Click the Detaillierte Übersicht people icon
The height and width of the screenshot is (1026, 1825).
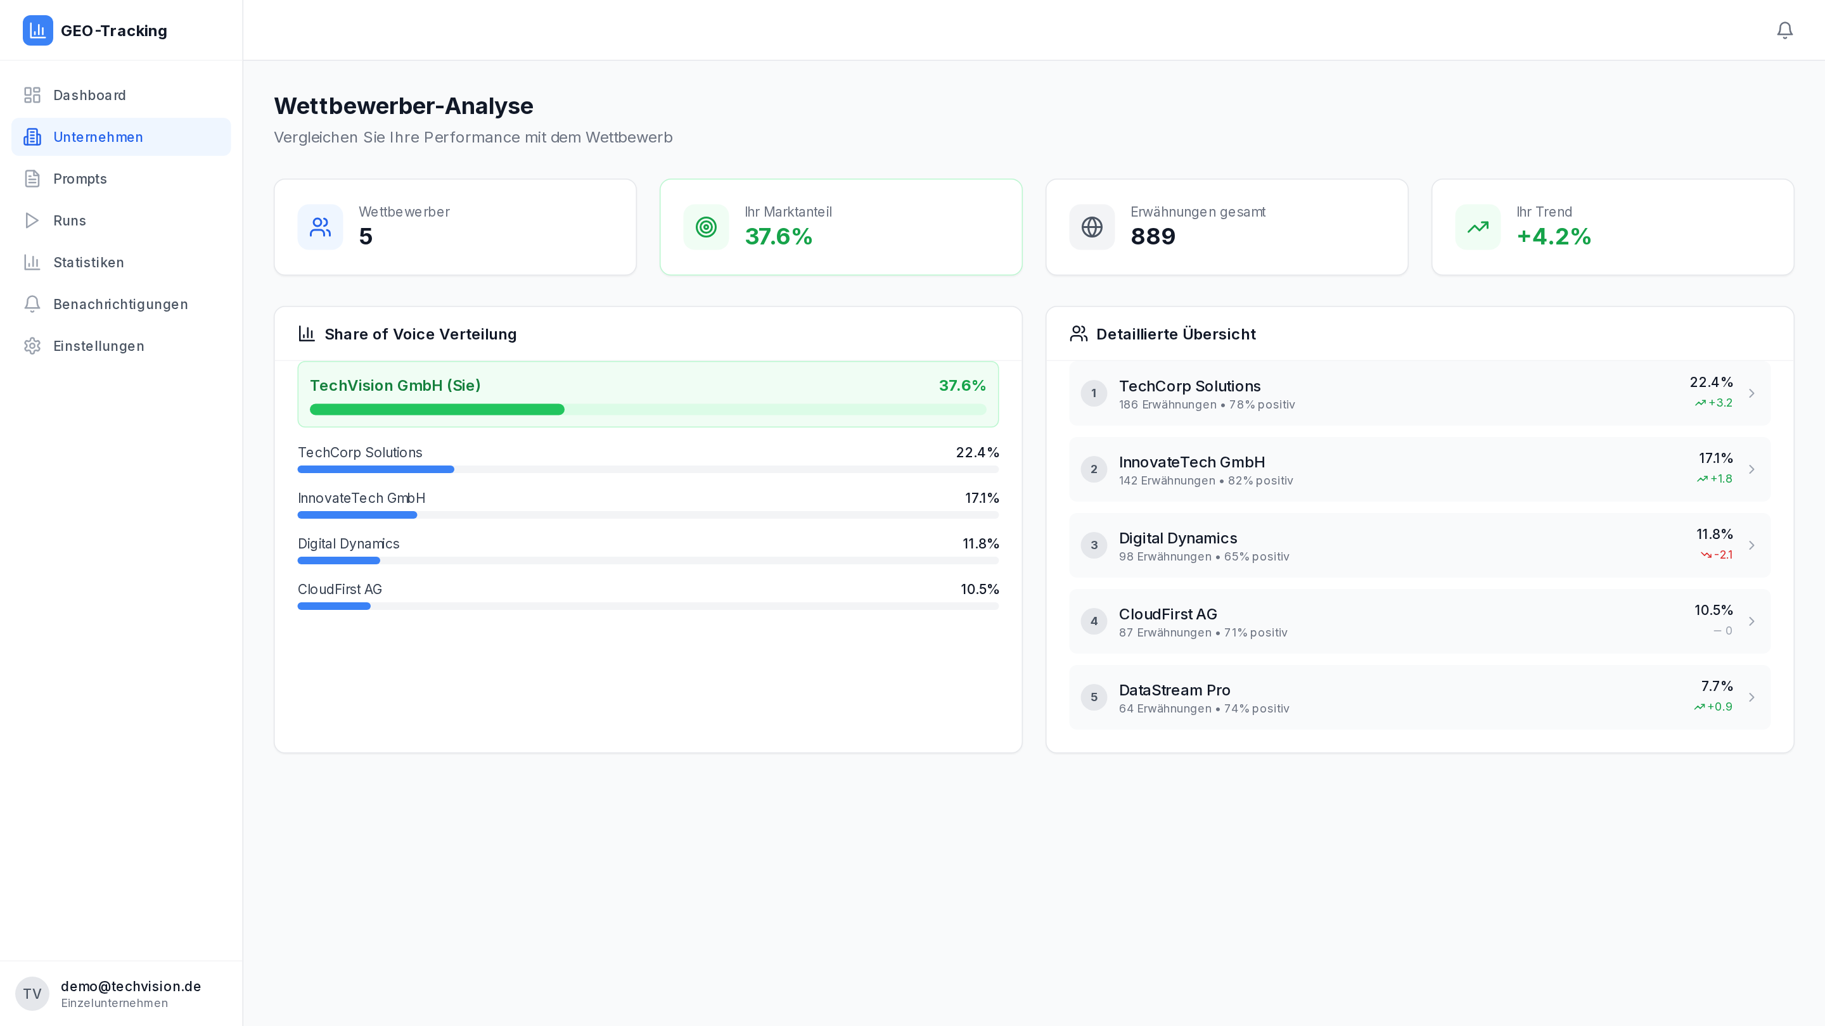(x=1079, y=334)
